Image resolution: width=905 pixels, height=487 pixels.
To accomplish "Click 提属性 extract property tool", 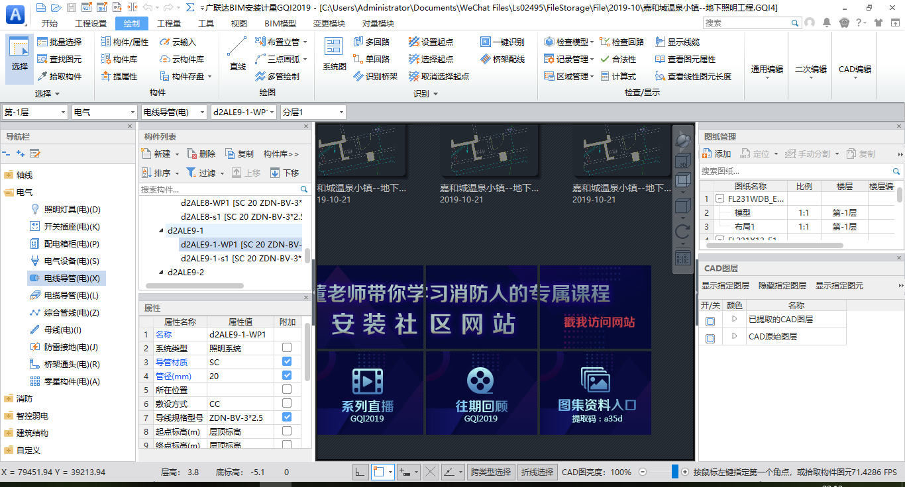I will pyautogui.click(x=119, y=76).
